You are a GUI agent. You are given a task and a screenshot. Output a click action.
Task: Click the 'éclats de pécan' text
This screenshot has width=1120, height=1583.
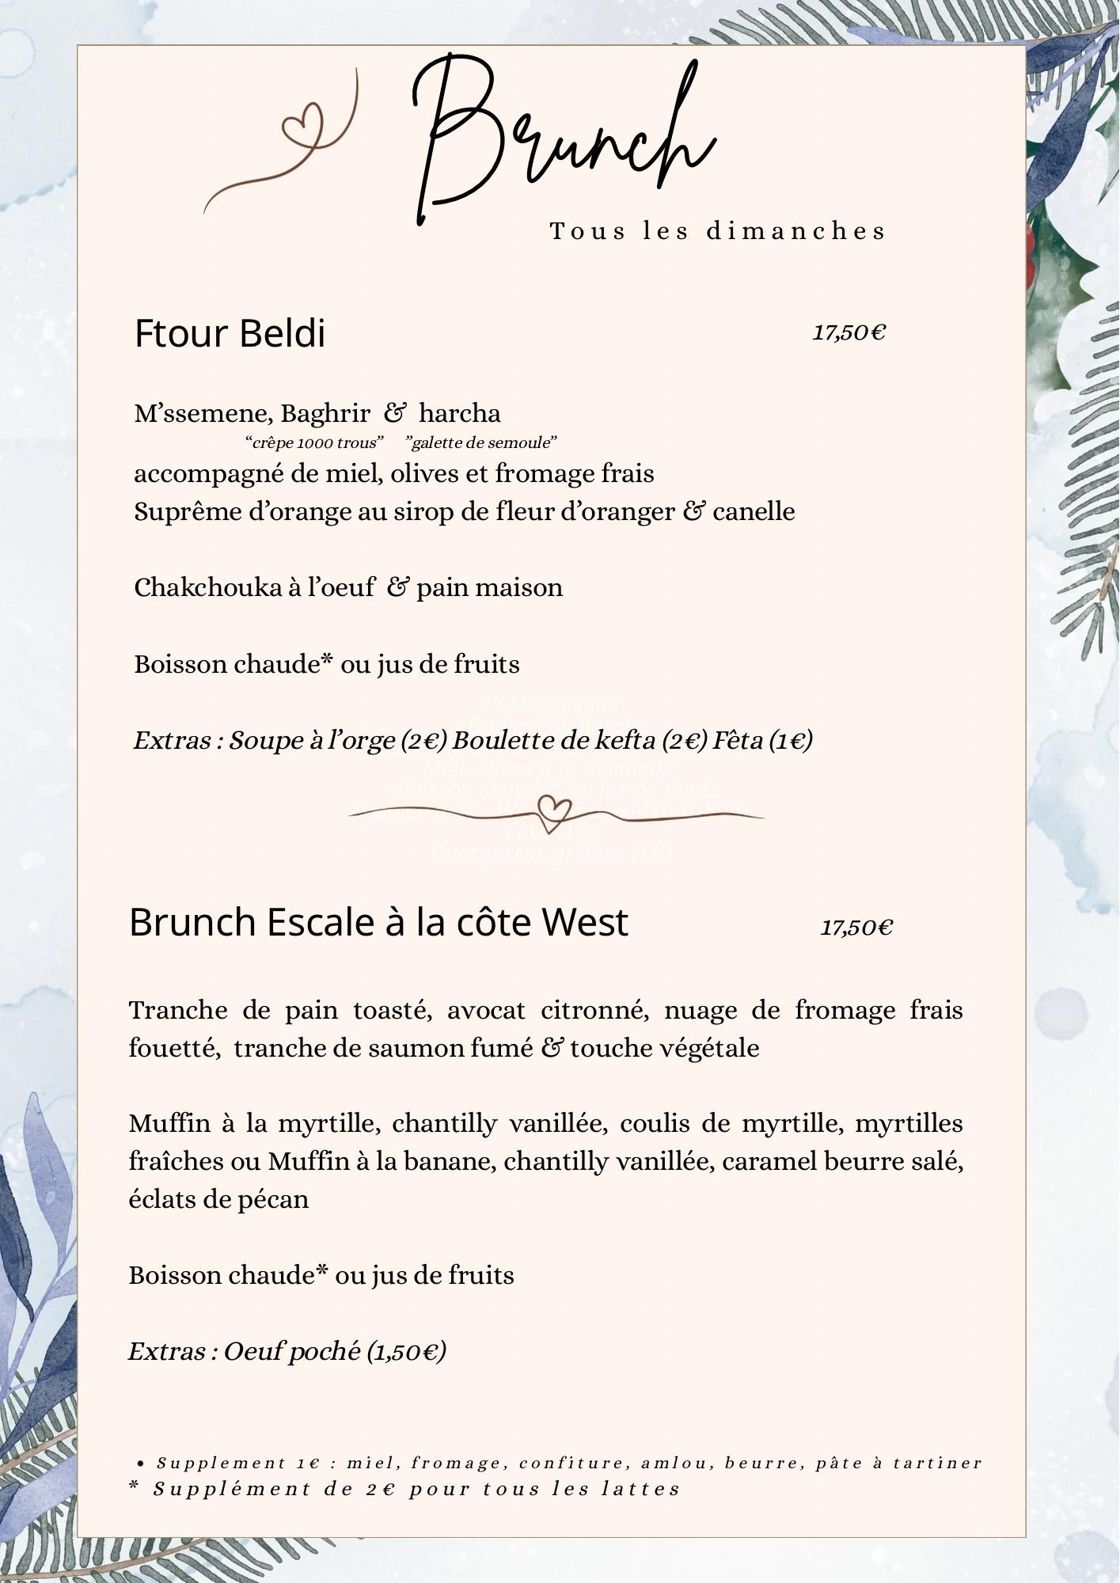click(x=218, y=1200)
